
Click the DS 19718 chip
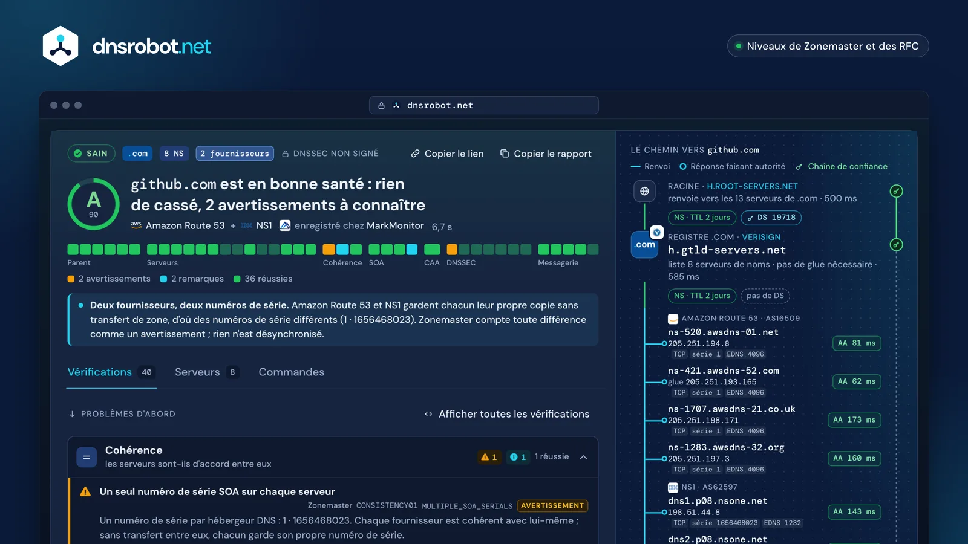point(771,218)
